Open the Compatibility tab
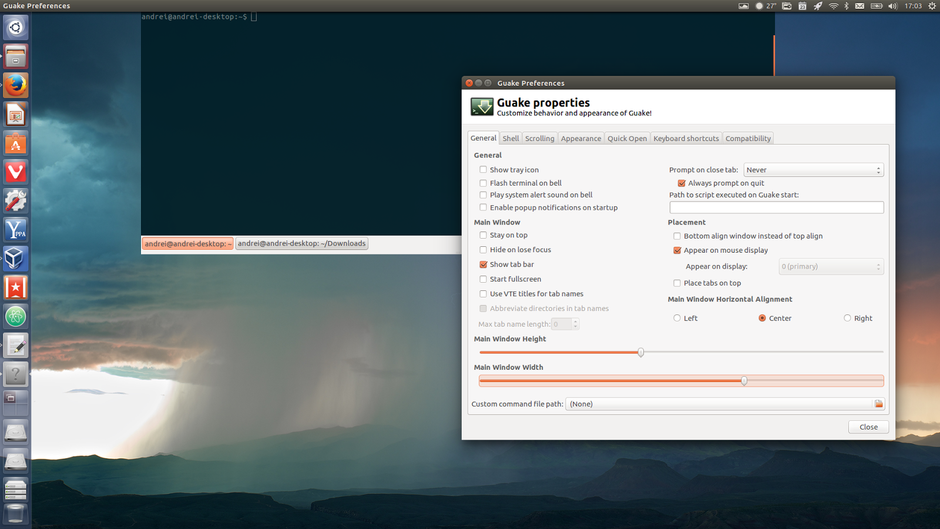Screen dimensions: 940x529 point(748,138)
